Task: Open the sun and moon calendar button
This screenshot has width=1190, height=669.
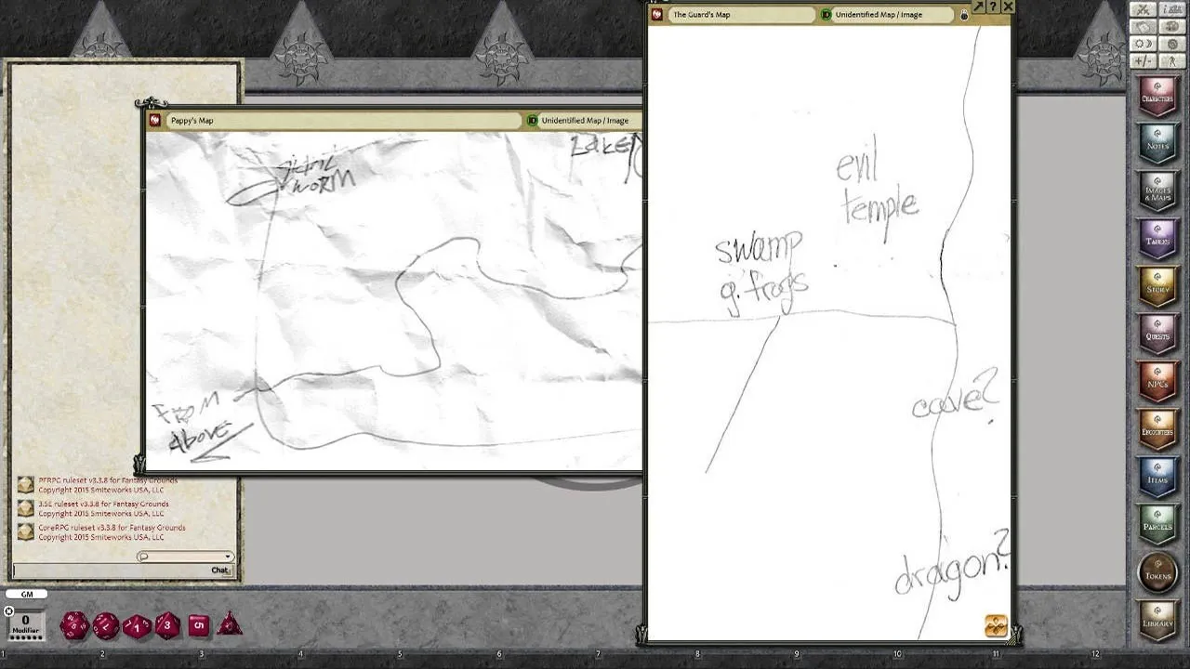Action: click(1144, 44)
